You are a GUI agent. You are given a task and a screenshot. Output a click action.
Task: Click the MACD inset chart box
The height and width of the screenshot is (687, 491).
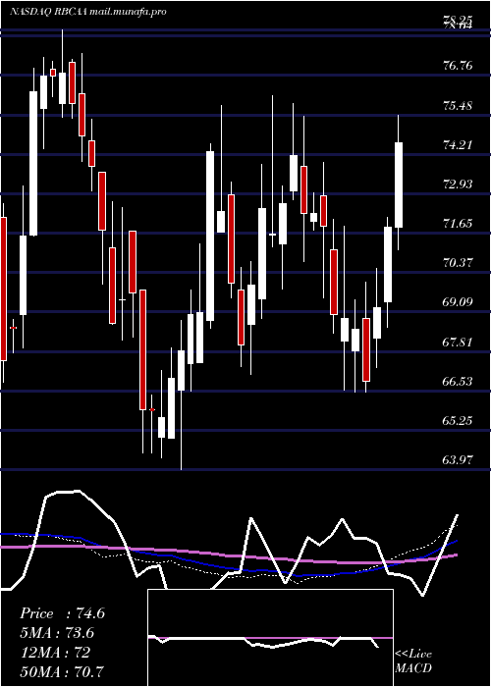coord(270,638)
